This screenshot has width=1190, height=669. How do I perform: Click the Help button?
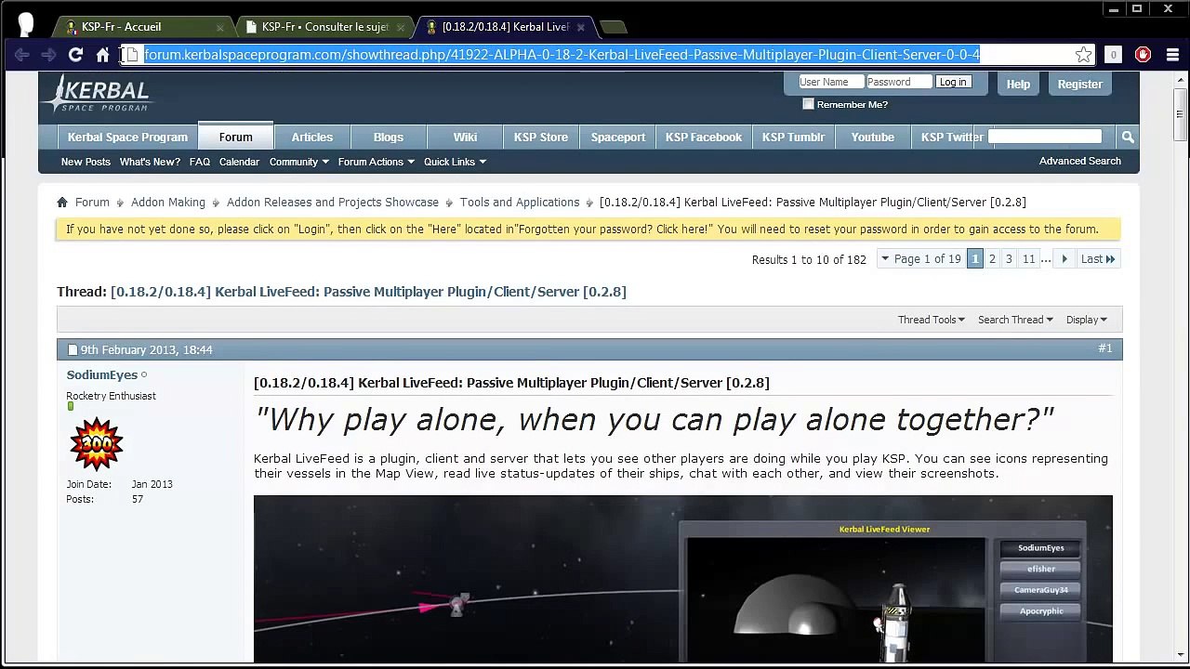(1018, 84)
